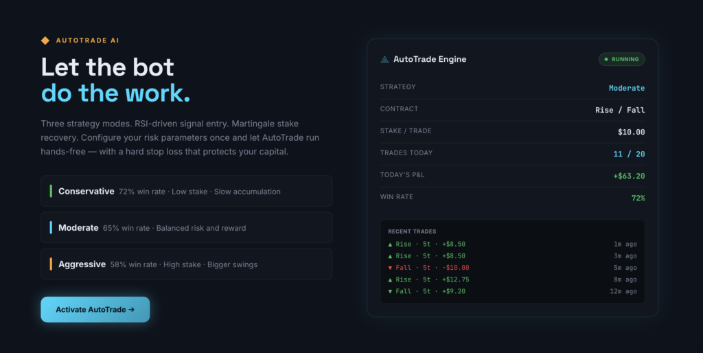Click the Fall -$10.00 losing trade row
Screen dimensions: 703x353
click(512, 267)
